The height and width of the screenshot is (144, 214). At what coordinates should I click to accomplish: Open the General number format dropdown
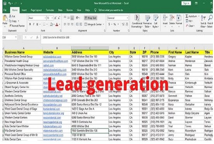coord(127,18)
